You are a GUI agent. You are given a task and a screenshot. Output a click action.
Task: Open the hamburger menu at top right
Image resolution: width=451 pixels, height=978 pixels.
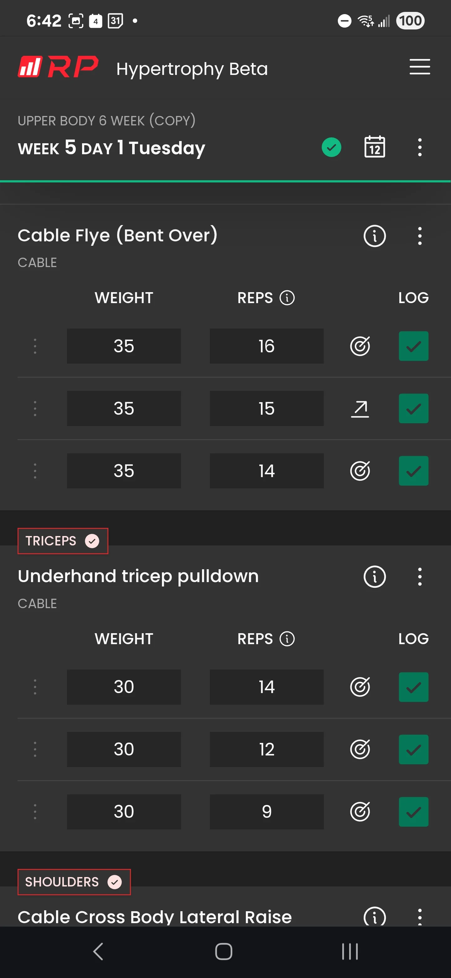419,67
